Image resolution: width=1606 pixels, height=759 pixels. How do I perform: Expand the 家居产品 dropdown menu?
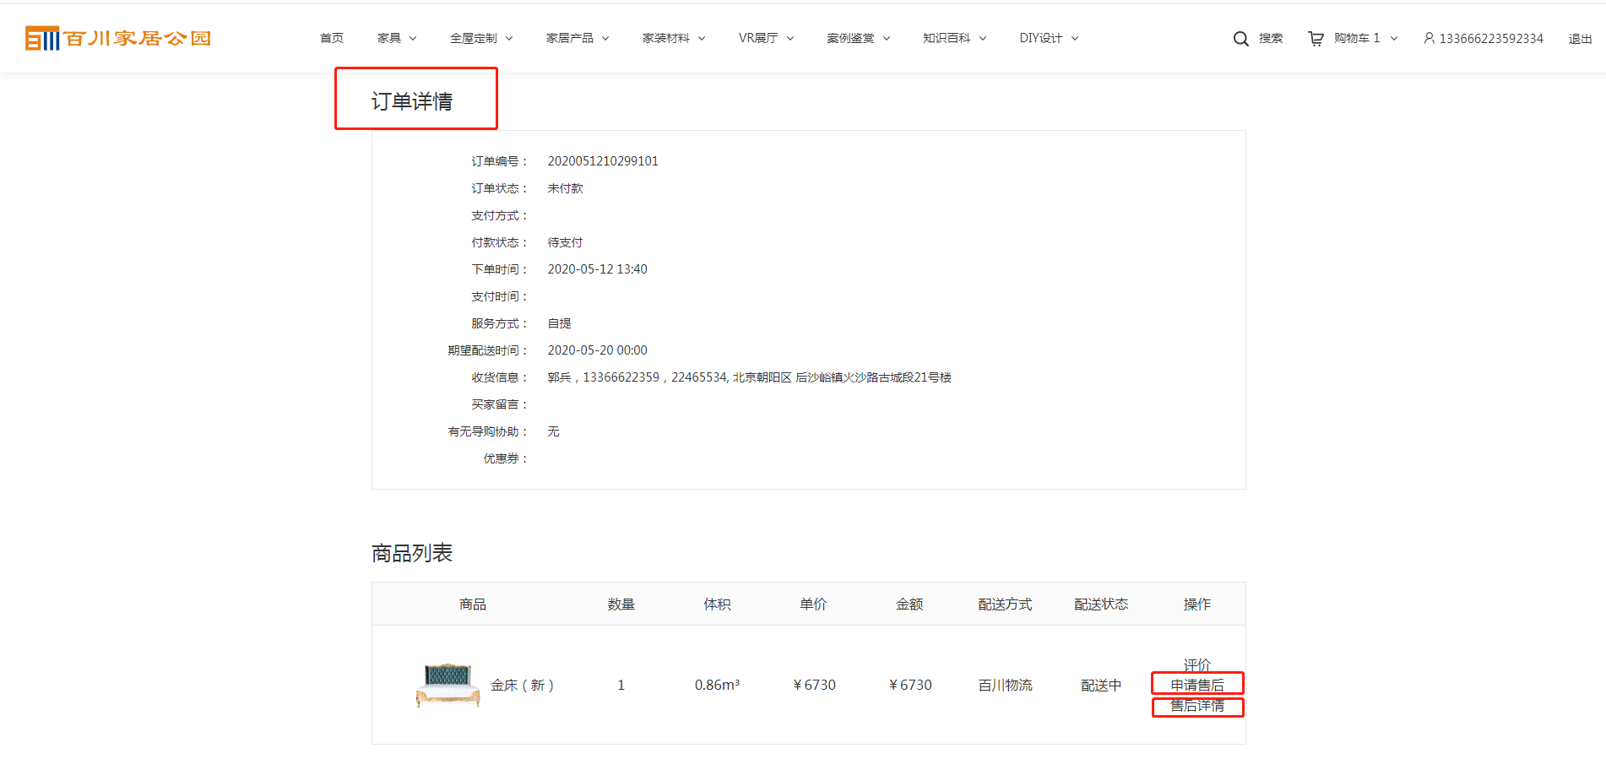click(x=578, y=38)
